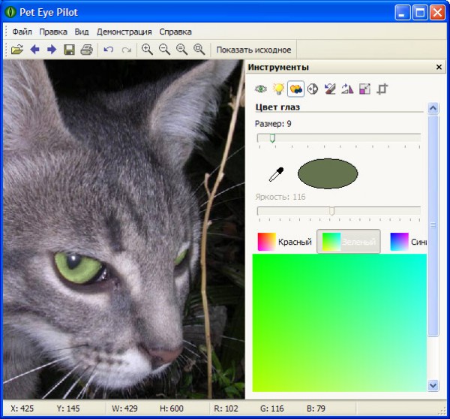Viewport: 450px width, 419px height.
Task: Select the Зеленый color gradient button
Action: tap(349, 242)
